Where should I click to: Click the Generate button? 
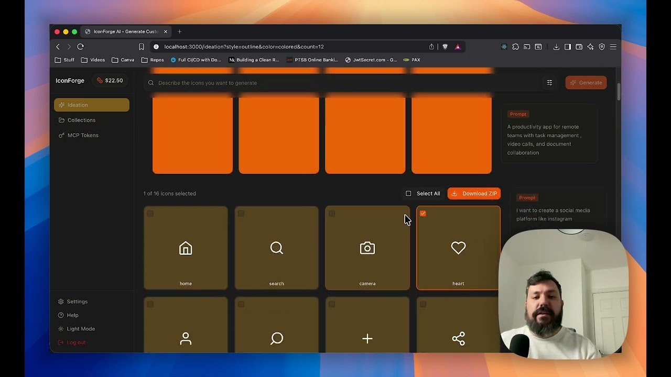(586, 83)
